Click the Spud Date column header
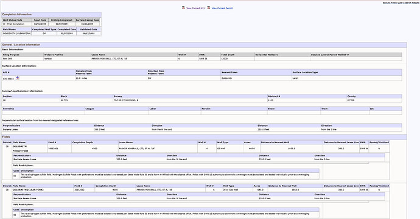Viewport: 420px width, 219px height. coord(40,20)
